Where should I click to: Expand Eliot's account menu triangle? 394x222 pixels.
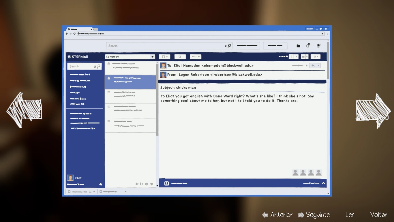click(x=101, y=184)
